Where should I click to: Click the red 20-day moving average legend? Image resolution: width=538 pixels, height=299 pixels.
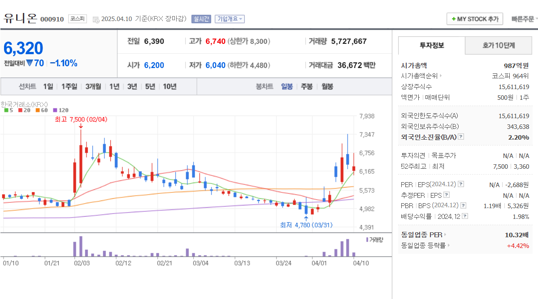tap(24, 110)
